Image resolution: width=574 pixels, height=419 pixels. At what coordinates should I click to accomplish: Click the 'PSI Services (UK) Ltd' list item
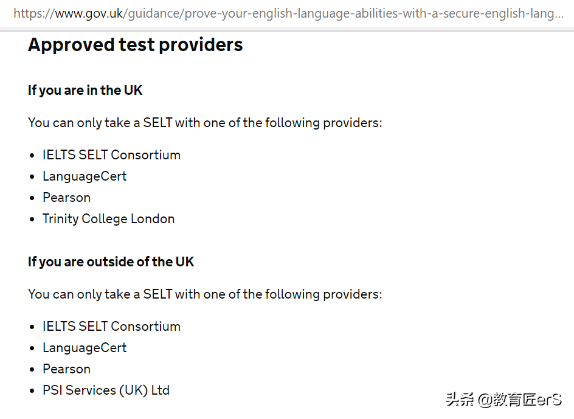tap(106, 390)
